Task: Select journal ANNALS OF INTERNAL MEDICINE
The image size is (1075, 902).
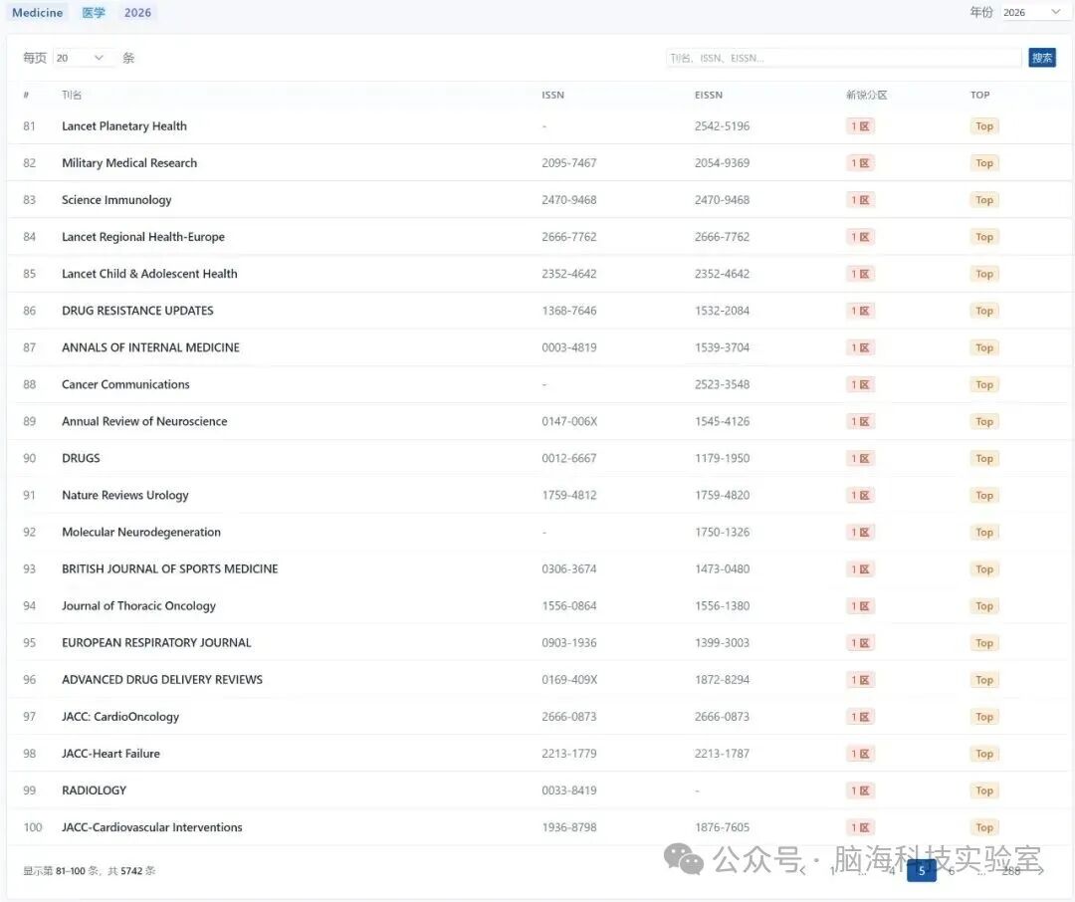Action: [x=151, y=347]
